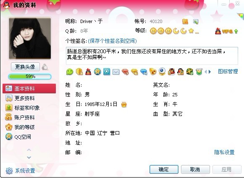Click the 59% profile completion bar
The width and height of the screenshot is (244, 178).
pos(30,77)
